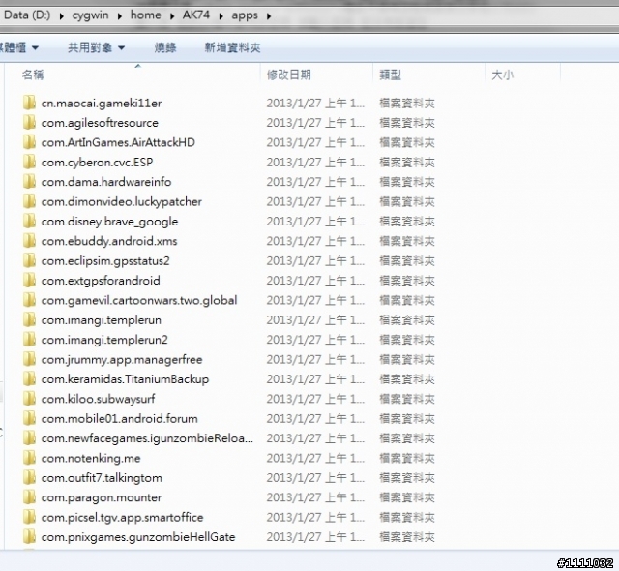Click folder icon beside com.ArtInGames.AirAttackHD

click(x=30, y=142)
